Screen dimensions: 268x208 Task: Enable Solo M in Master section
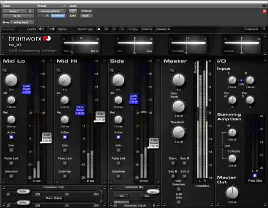(x=173, y=176)
